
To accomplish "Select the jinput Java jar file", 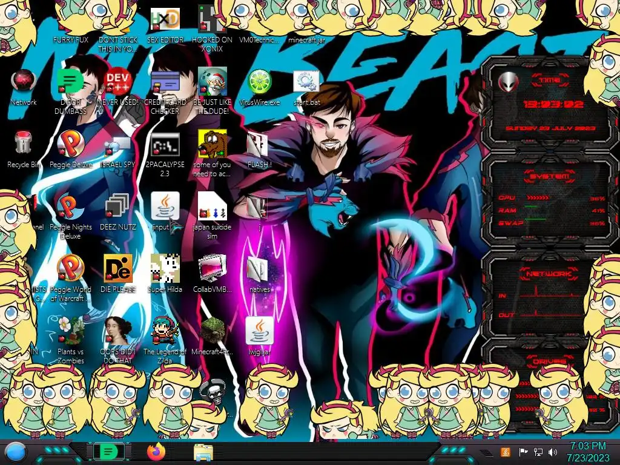I will pos(165,206).
